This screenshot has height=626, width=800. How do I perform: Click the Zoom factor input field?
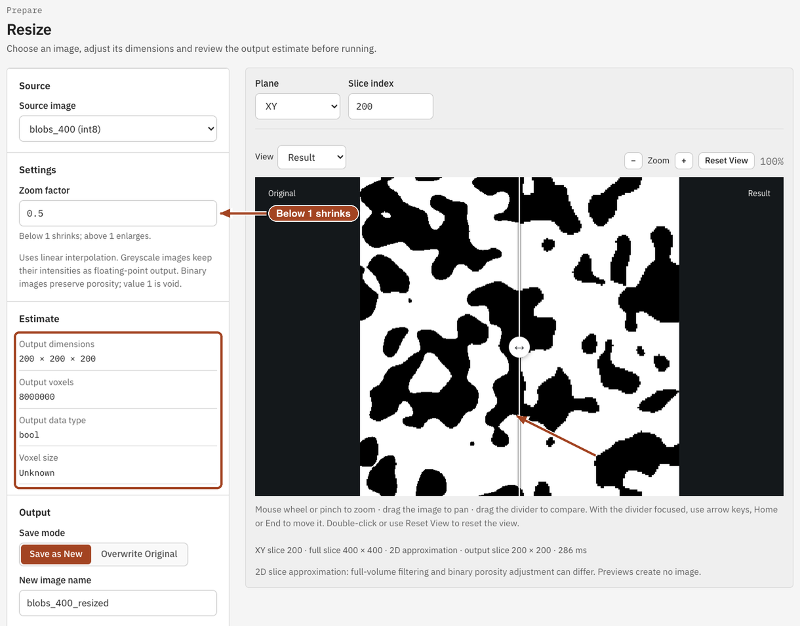(118, 213)
